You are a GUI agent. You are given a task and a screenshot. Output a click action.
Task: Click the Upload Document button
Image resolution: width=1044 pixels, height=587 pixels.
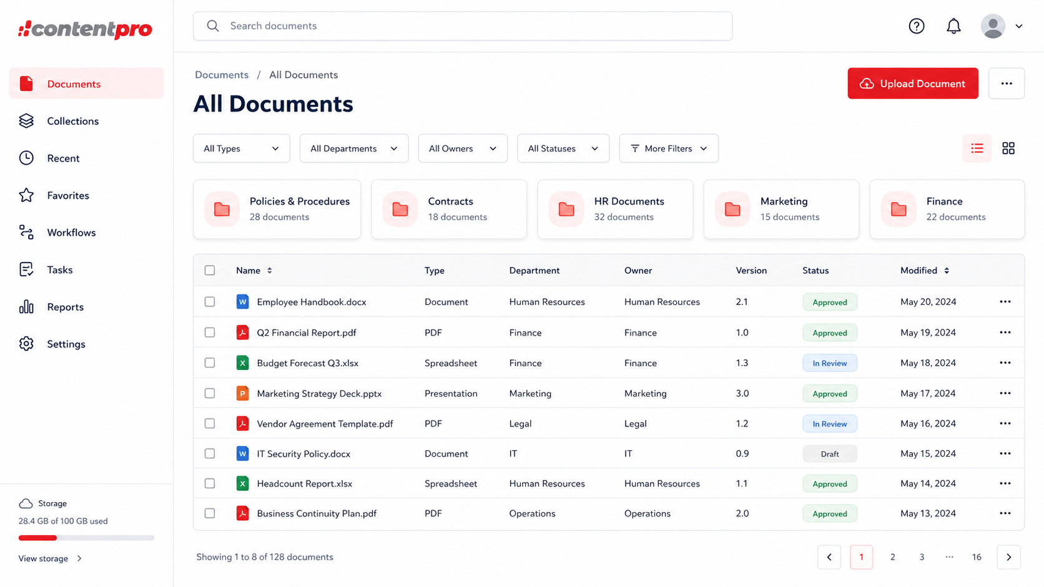click(913, 84)
